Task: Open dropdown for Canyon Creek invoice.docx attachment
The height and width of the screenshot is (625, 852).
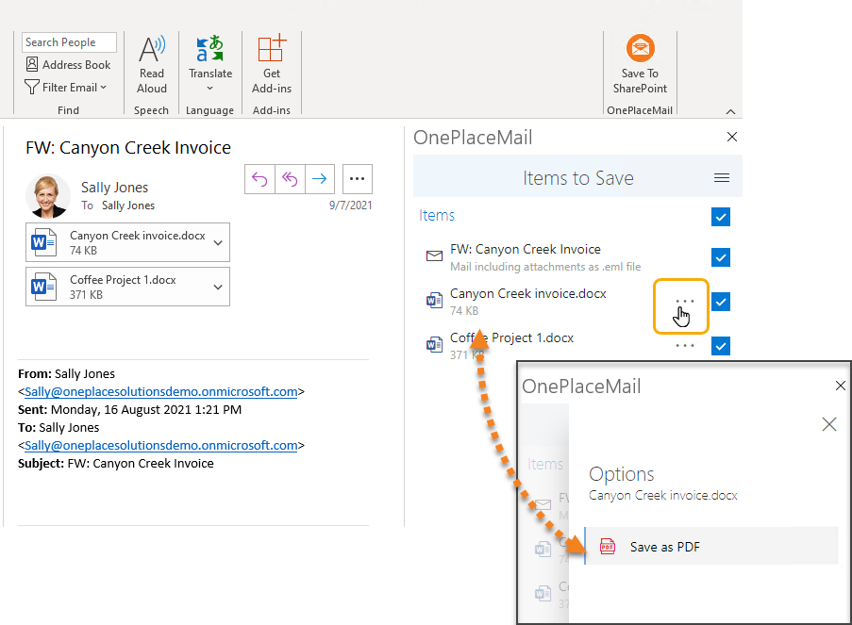Action: [218, 243]
